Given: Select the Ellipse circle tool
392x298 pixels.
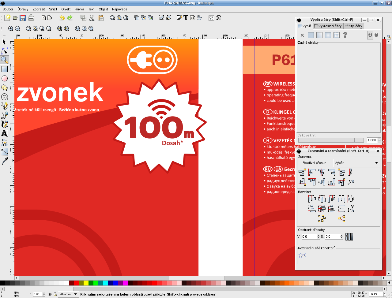Looking at the screenshot, I should (4, 78).
